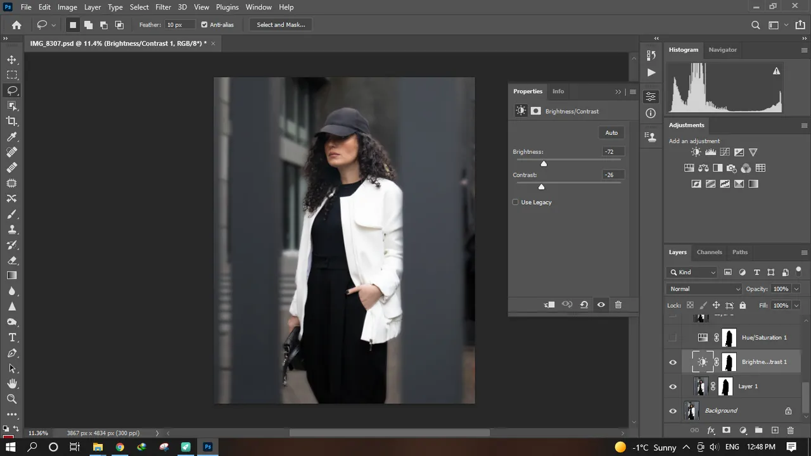Open the Lasso tool preset picker arrow

(x=54, y=25)
